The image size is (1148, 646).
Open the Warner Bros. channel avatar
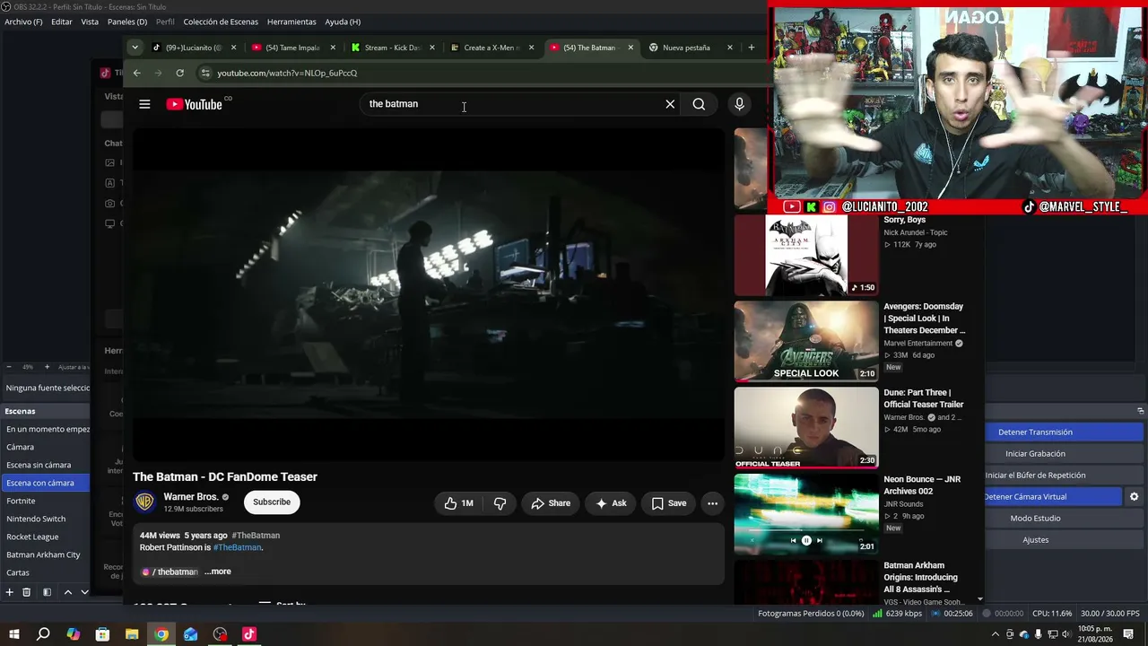(144, 502)
